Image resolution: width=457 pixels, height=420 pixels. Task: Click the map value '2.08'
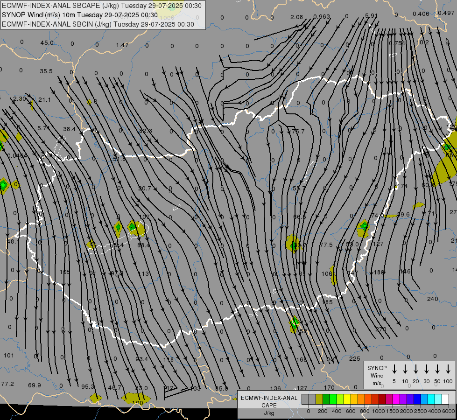pyautogui.click(x=297, y=17)
